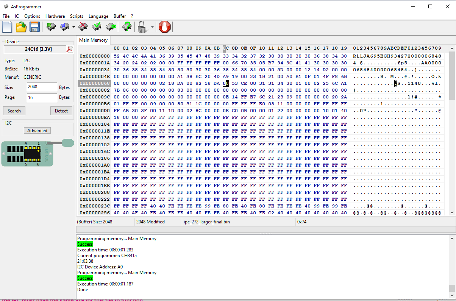
Task: Open the IC menu
Action: [x=17, y=16]
